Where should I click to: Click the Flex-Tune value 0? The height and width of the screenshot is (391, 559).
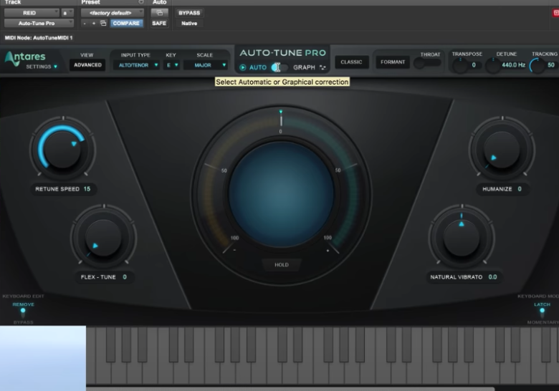point(125,276)
